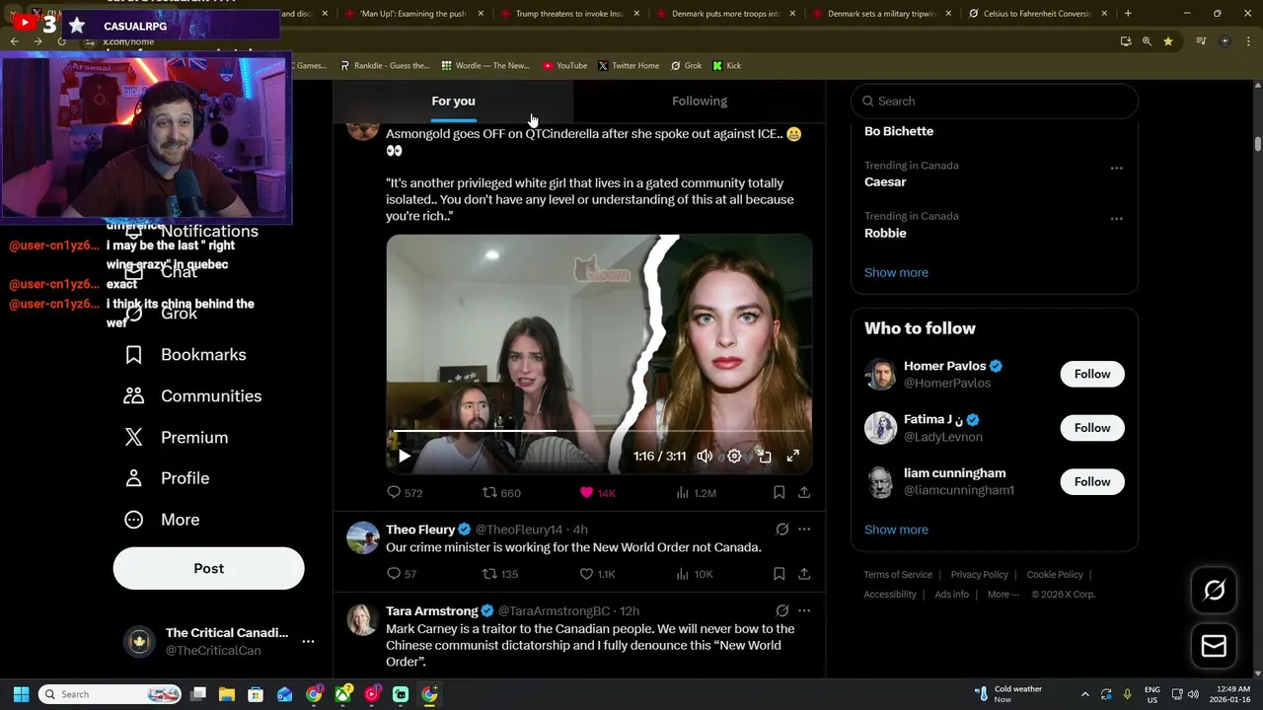Repost the Asmongold post showing 660 reposts
Screen dimensions: 1263x710
(x=500, y=493)
